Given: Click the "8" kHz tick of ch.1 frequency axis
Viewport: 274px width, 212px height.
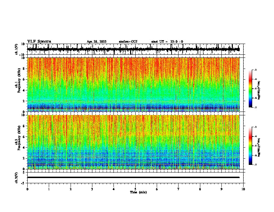Looking at the screenshot, I should tap(24, 69).
